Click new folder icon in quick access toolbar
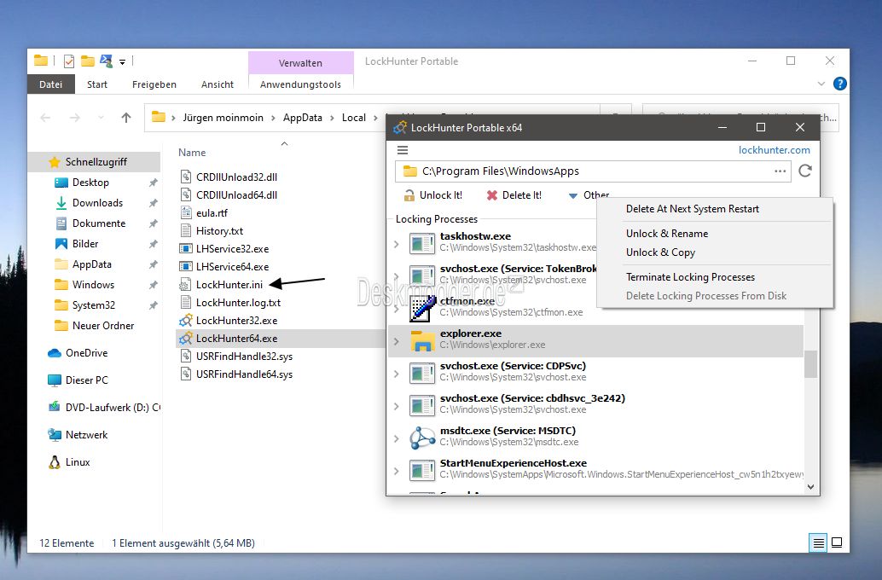882x580 pixels. point(87,61)
